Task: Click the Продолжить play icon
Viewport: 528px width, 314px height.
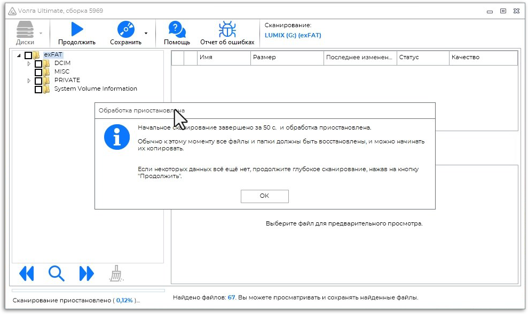Action: tap(77, 29)
